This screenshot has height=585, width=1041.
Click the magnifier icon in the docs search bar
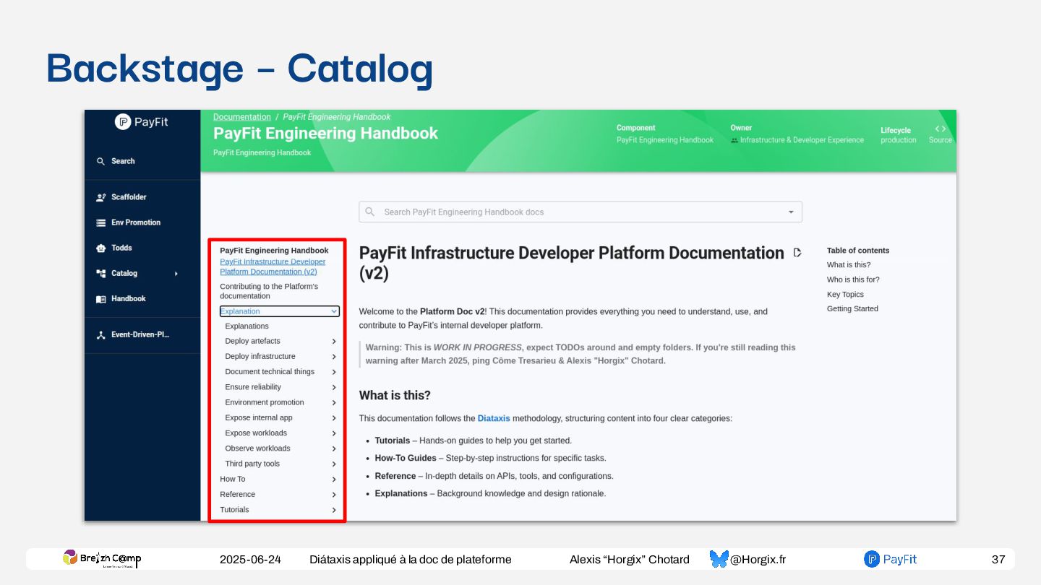click(x=370, y=212)
